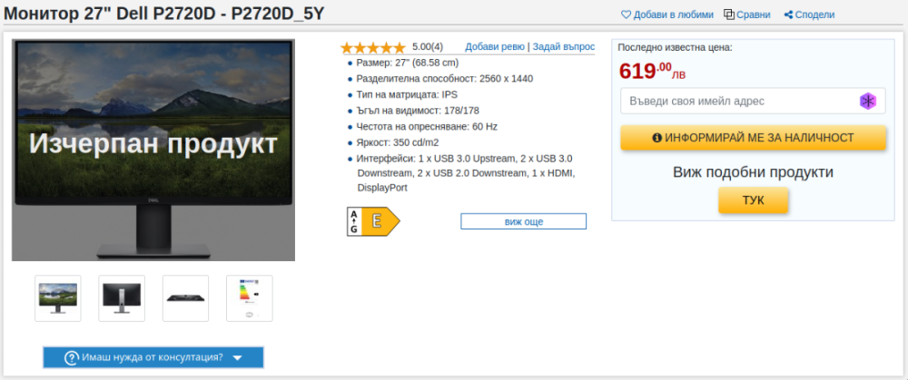
Task: Open the Задай въпрос link
Action: pos(563,46)
